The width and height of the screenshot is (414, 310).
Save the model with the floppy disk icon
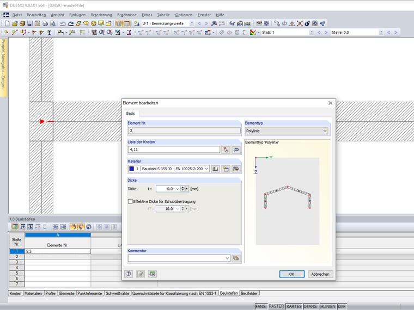30,23
